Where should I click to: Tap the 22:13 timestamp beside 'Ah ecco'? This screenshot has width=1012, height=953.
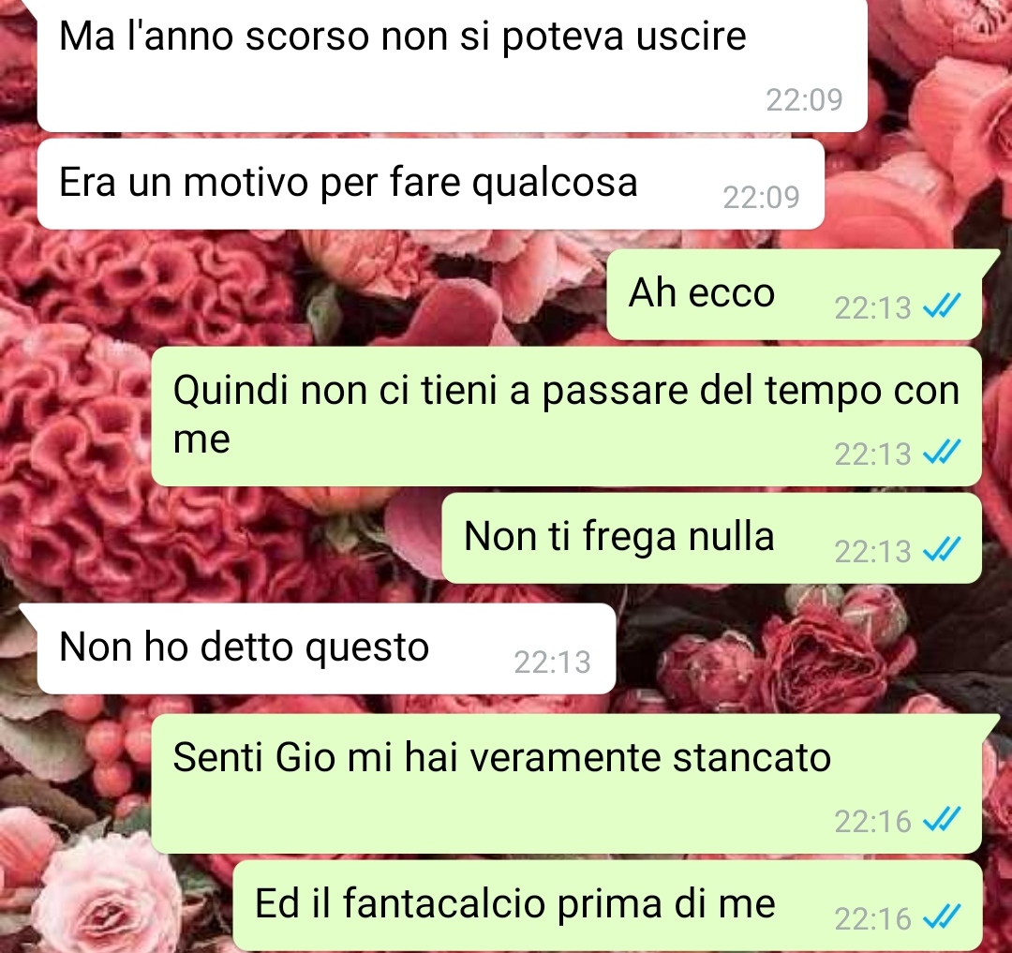[872, 307]
